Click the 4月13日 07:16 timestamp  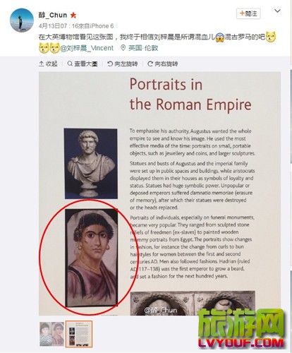coord(55,26)
